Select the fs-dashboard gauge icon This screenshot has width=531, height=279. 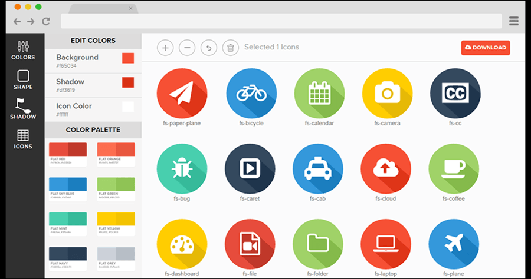tap(182, 244)
